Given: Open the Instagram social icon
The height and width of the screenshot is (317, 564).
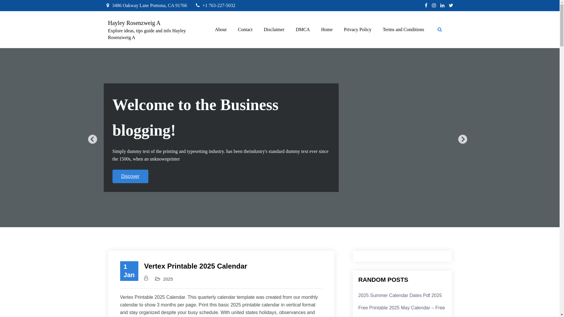Looking at the screenshot, I should click(434, 5).
